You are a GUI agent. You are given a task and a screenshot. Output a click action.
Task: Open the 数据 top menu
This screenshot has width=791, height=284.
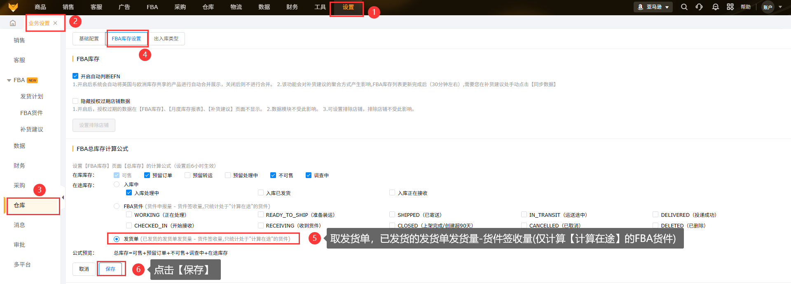(x=264, y=7)
